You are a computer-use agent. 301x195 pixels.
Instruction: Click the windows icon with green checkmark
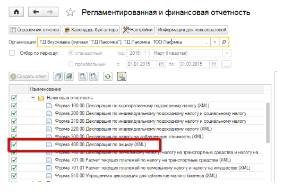[69, 77]
